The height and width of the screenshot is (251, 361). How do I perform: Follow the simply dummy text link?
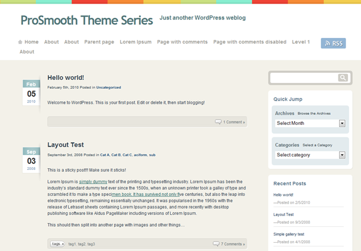93,182
